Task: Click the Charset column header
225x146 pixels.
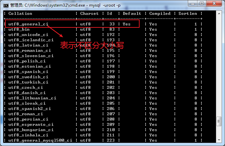Action: (x=89, y=14)
